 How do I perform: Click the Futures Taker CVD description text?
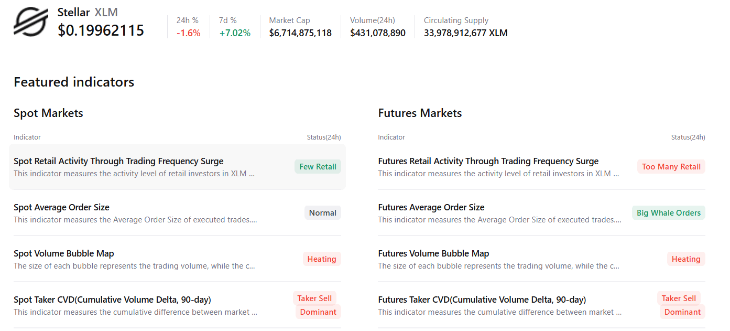coord(500,312)
